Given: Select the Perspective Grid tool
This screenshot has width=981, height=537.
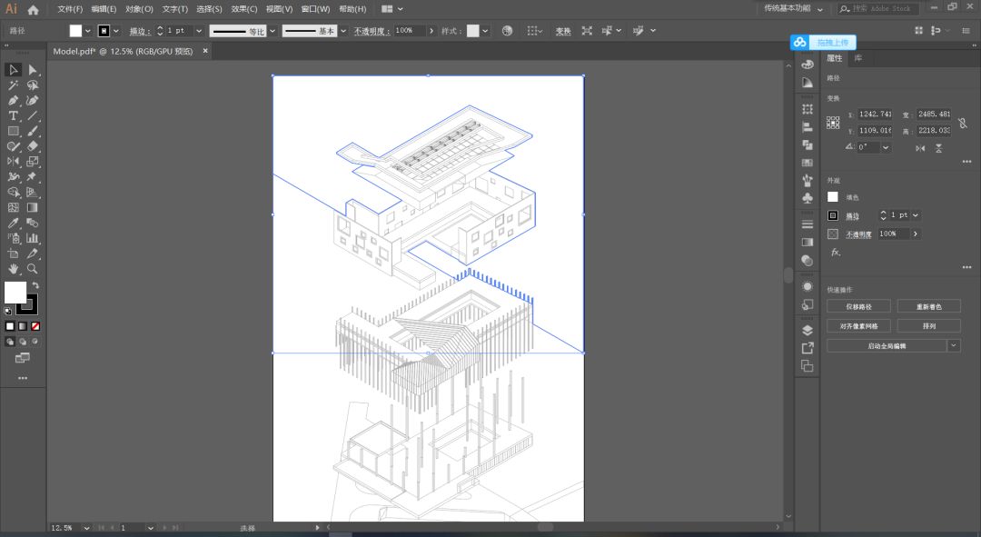Looking at the screenshot, I should (33, 192).
